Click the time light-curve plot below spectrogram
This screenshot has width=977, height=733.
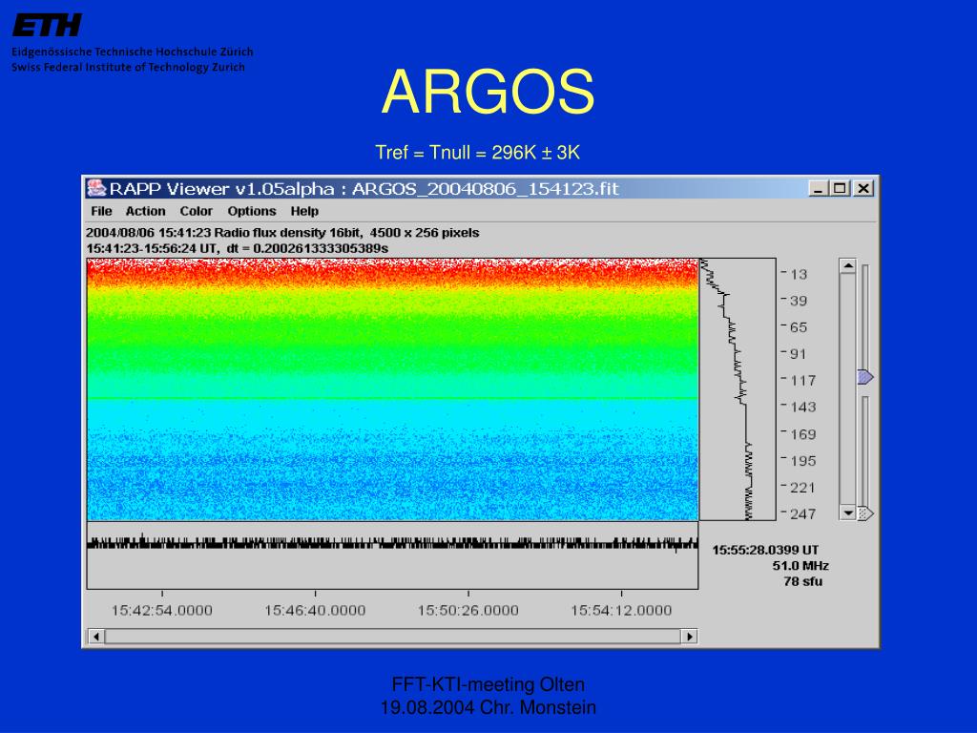[392, 555]
